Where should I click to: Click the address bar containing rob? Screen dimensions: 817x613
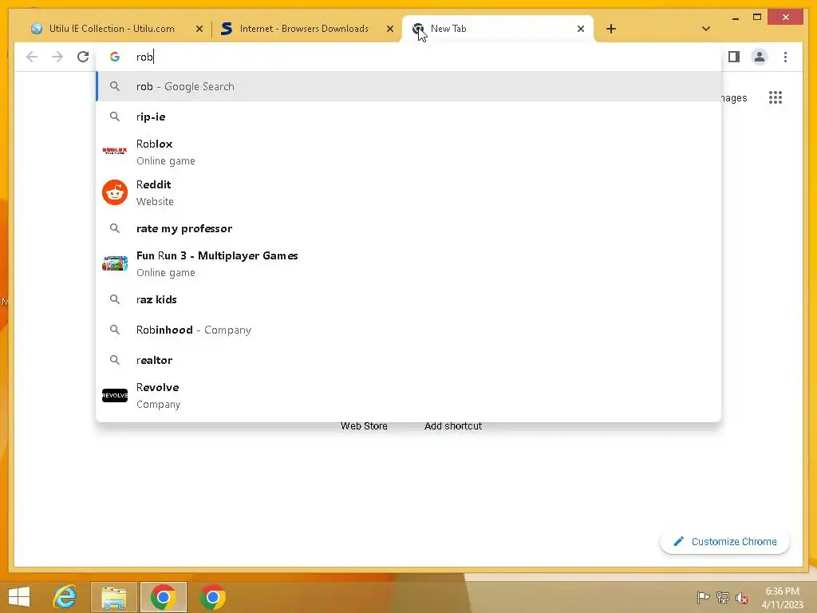pos(409,57)
